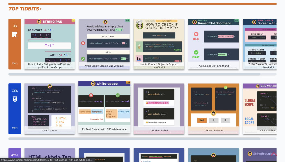Click chef avatar icon on Object Empty card
The image size is (285, 162).
point(140,25)
